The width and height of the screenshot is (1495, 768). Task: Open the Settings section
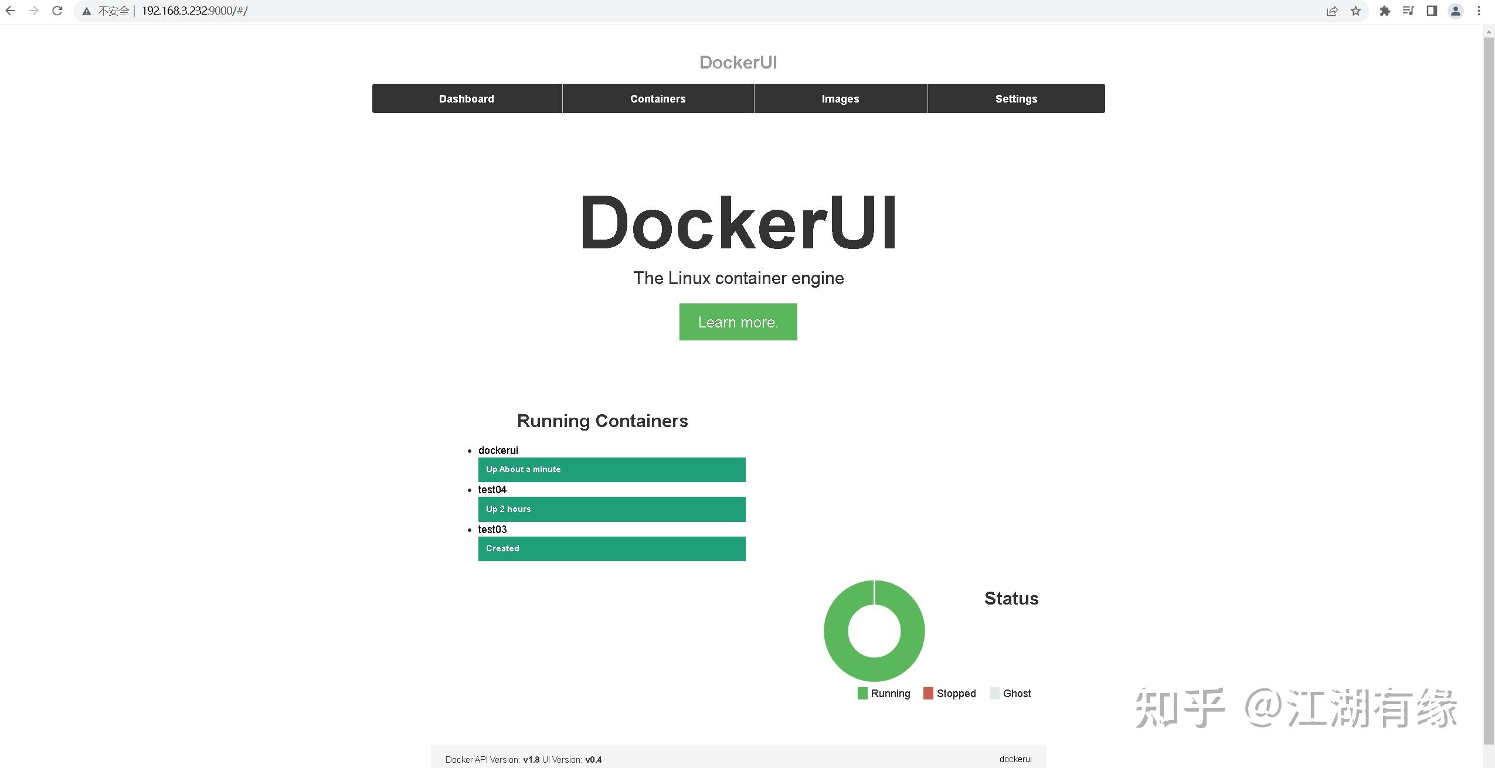[1016, 98]
